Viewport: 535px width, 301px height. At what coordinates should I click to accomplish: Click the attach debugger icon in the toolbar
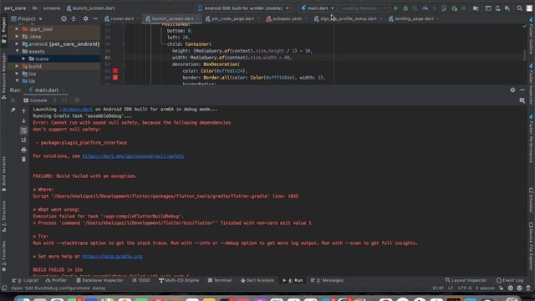coord(454,8)
